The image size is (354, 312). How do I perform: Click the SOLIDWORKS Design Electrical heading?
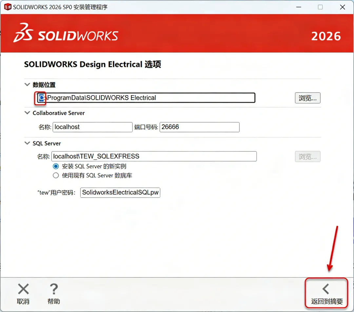click(x=92, y=64)
